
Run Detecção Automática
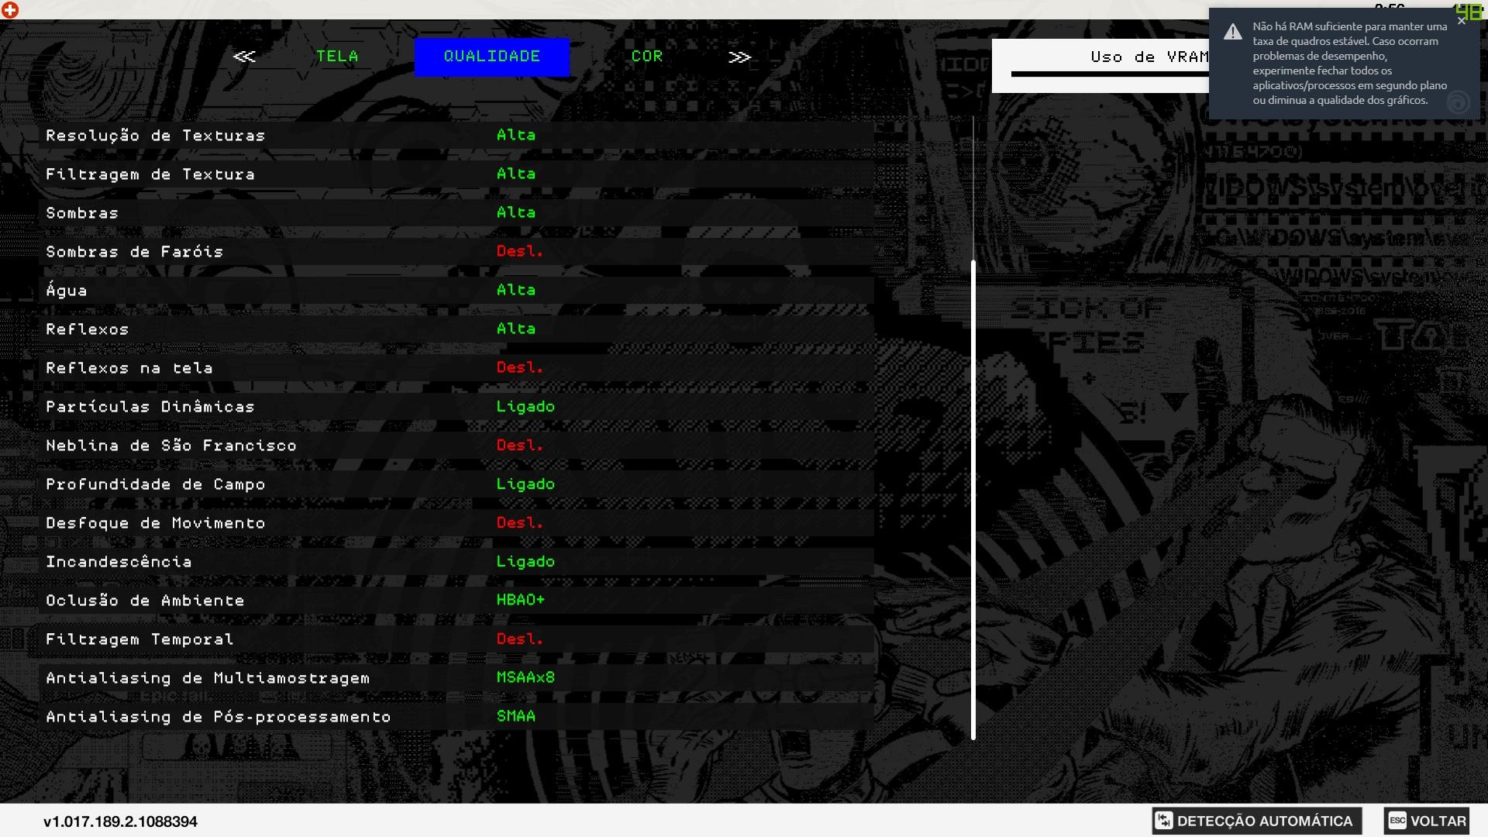1256,821
